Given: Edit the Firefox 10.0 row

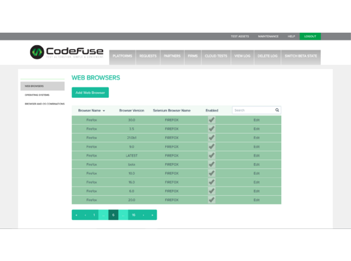Looking at the screenshot, I should point(256,174).
